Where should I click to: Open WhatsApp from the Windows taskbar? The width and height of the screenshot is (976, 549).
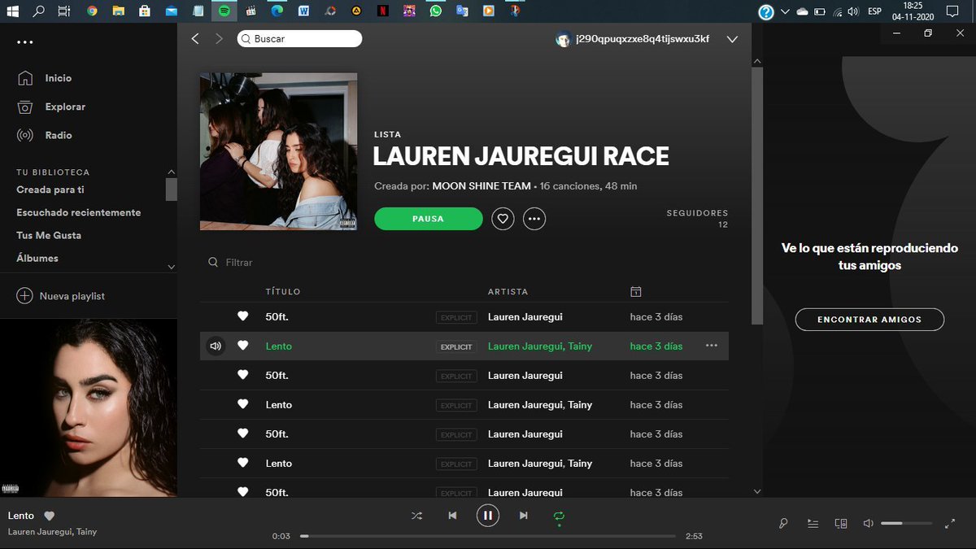click(436, 11)
